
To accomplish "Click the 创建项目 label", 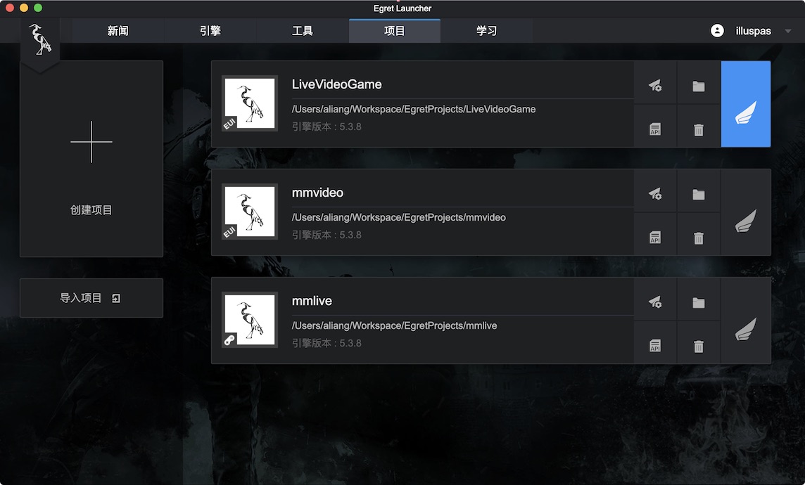I will click(91, 210).
